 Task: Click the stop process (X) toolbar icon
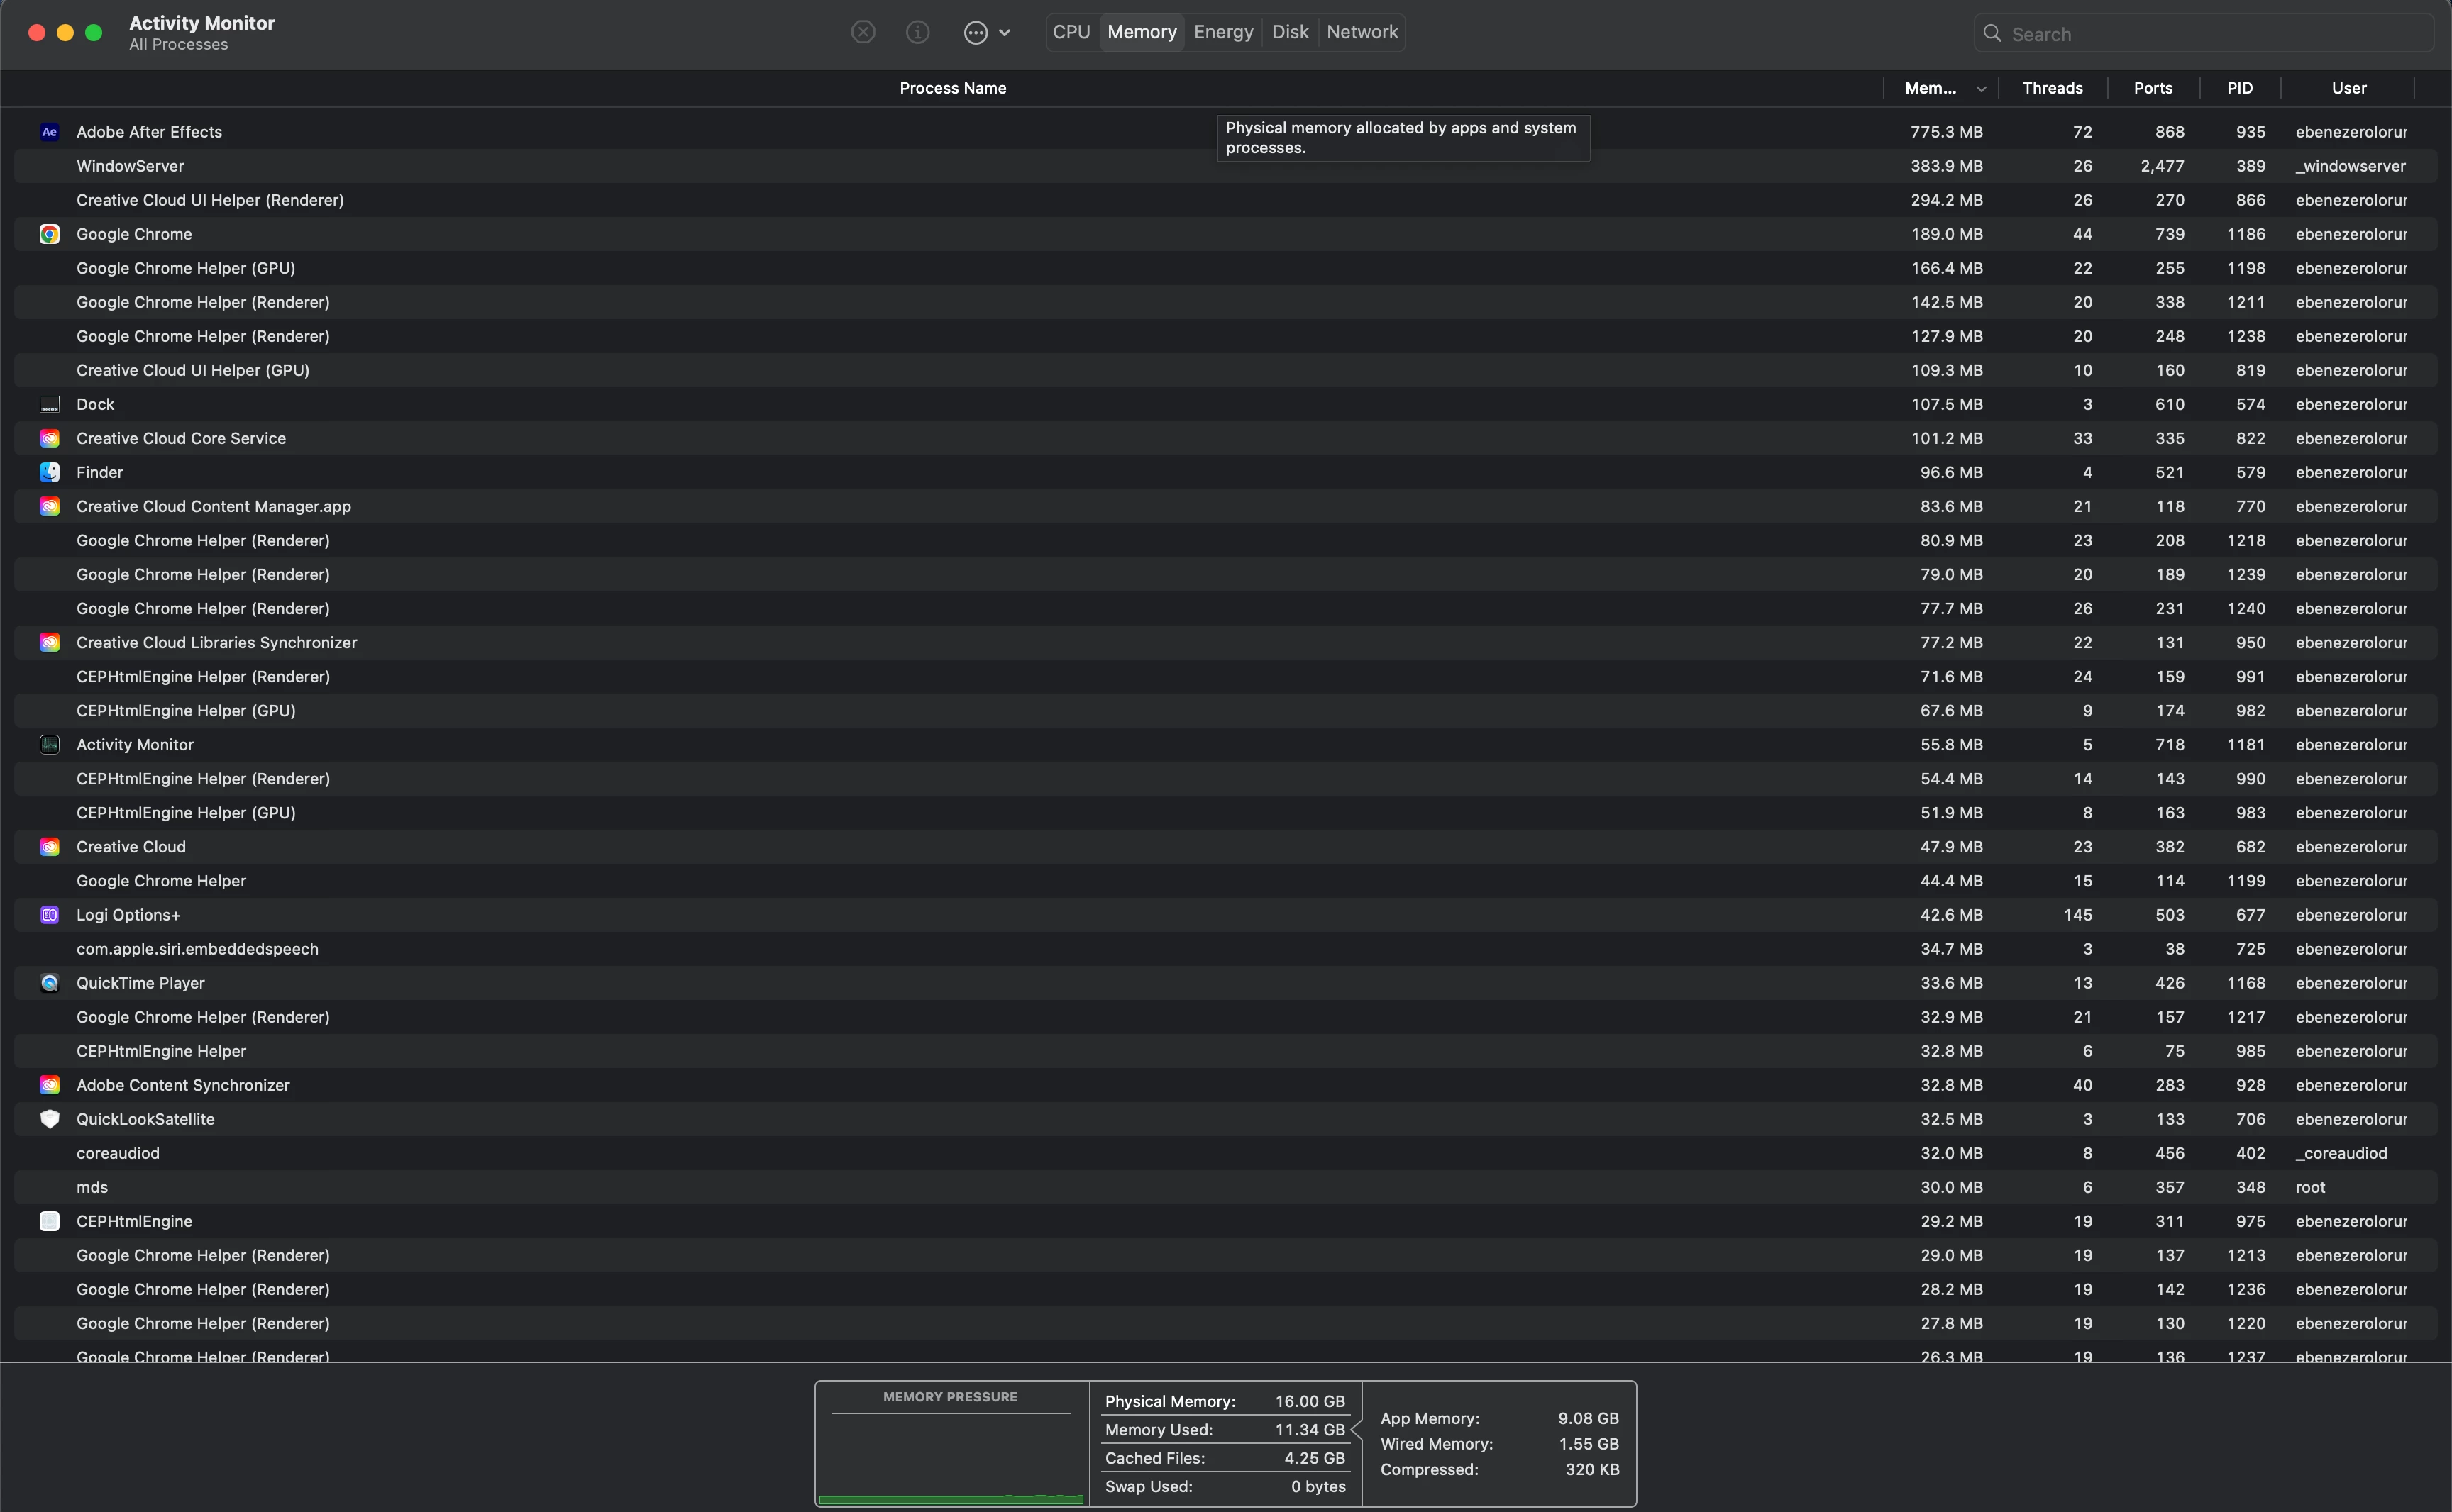pyautogui.click(x=863, y=33)
